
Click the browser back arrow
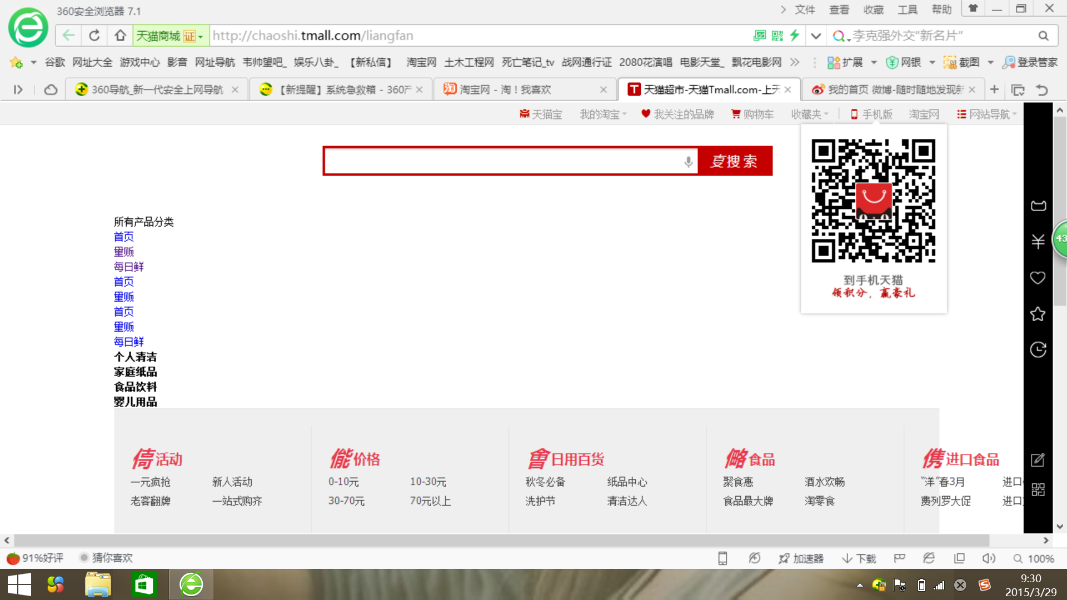[x=68, y=36]
